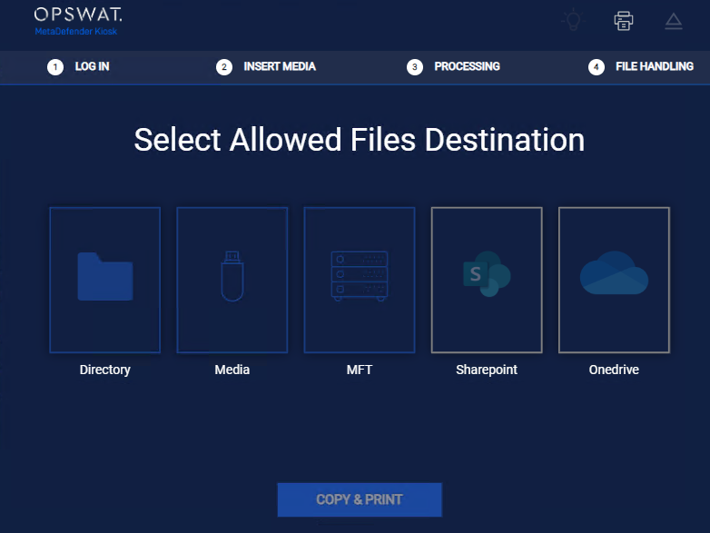Go to the FILE HANDLING step

tap(641, 67)
